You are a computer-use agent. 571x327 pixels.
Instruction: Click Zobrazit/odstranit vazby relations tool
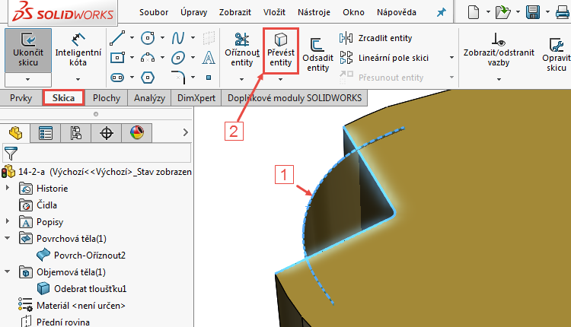coord(499,50)
